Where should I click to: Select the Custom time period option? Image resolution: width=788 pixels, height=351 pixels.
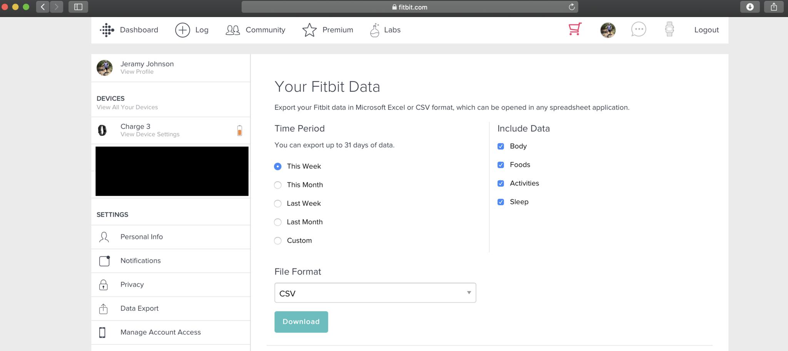(278, 241)
